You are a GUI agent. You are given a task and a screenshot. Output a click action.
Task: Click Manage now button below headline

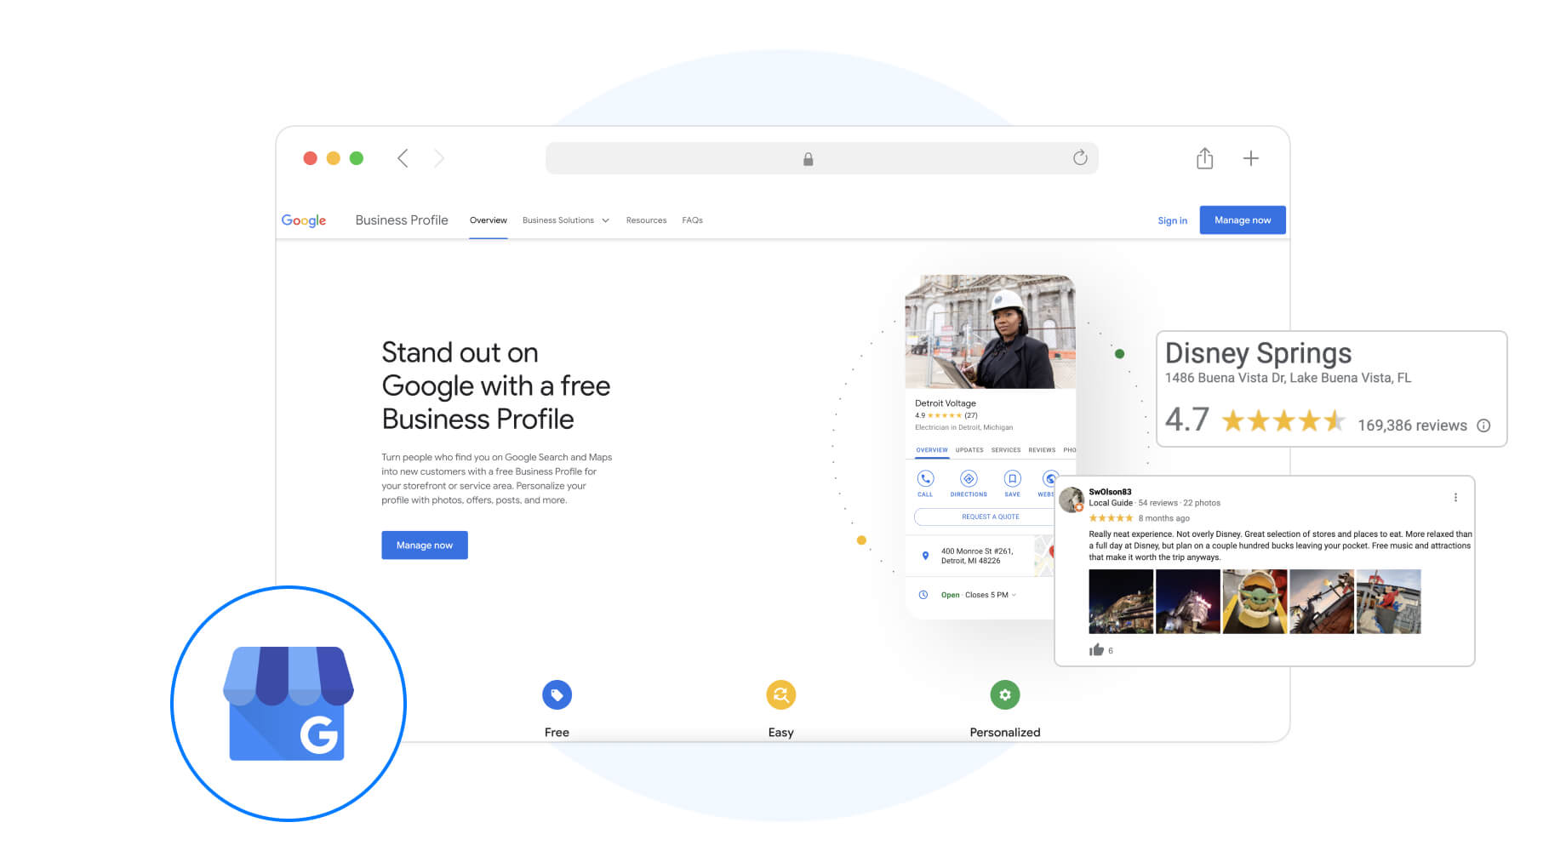425,545
